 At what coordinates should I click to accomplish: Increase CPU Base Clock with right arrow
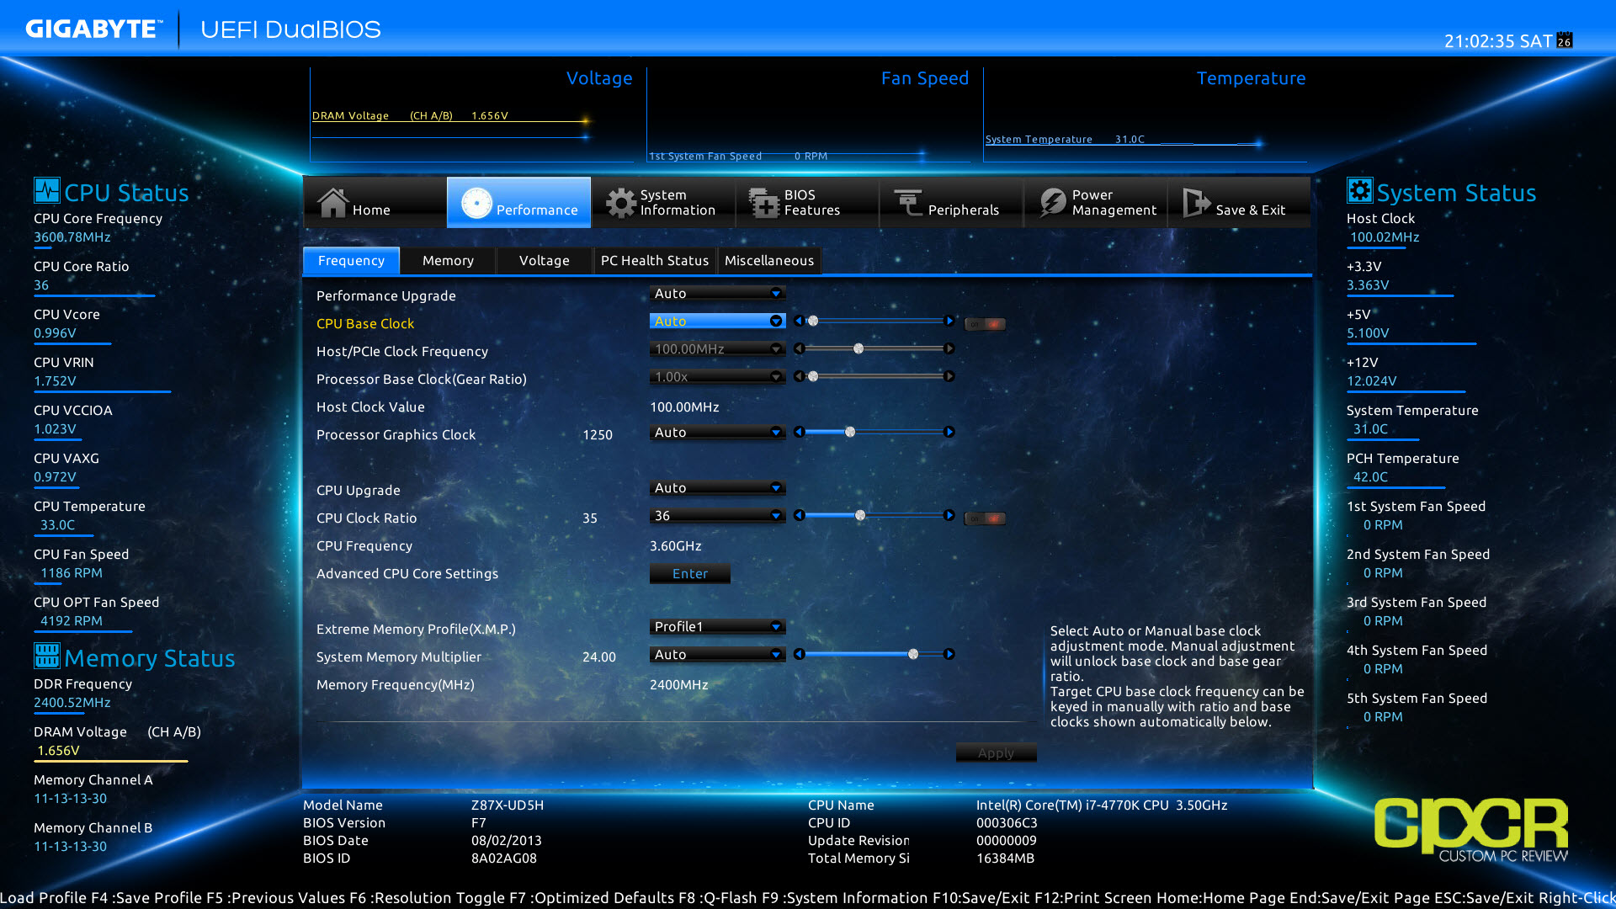coord(949,321)
